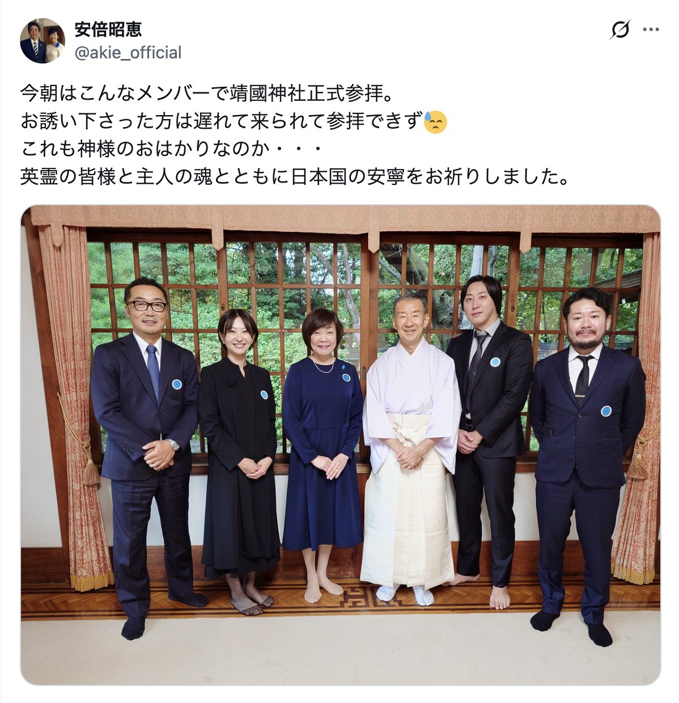Click the priest in the white robe
Image resolution: width=679 pixels, height=703 pixels.
click(410, 448)
